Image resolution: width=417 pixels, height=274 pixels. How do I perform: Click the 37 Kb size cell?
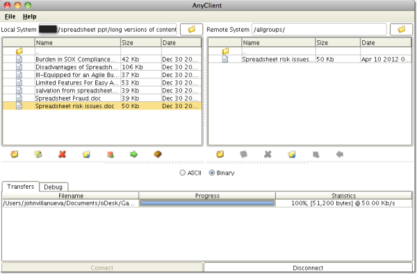pyautogui.click(x=141, y=75)
